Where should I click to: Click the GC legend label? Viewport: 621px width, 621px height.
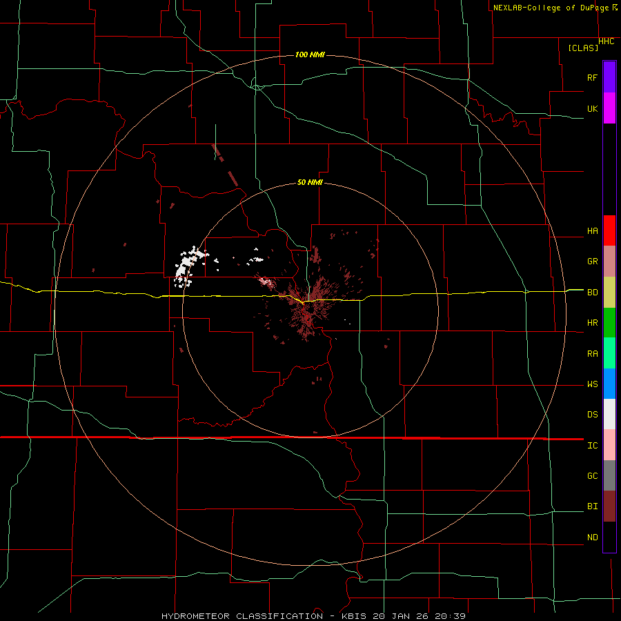(592, 476)
